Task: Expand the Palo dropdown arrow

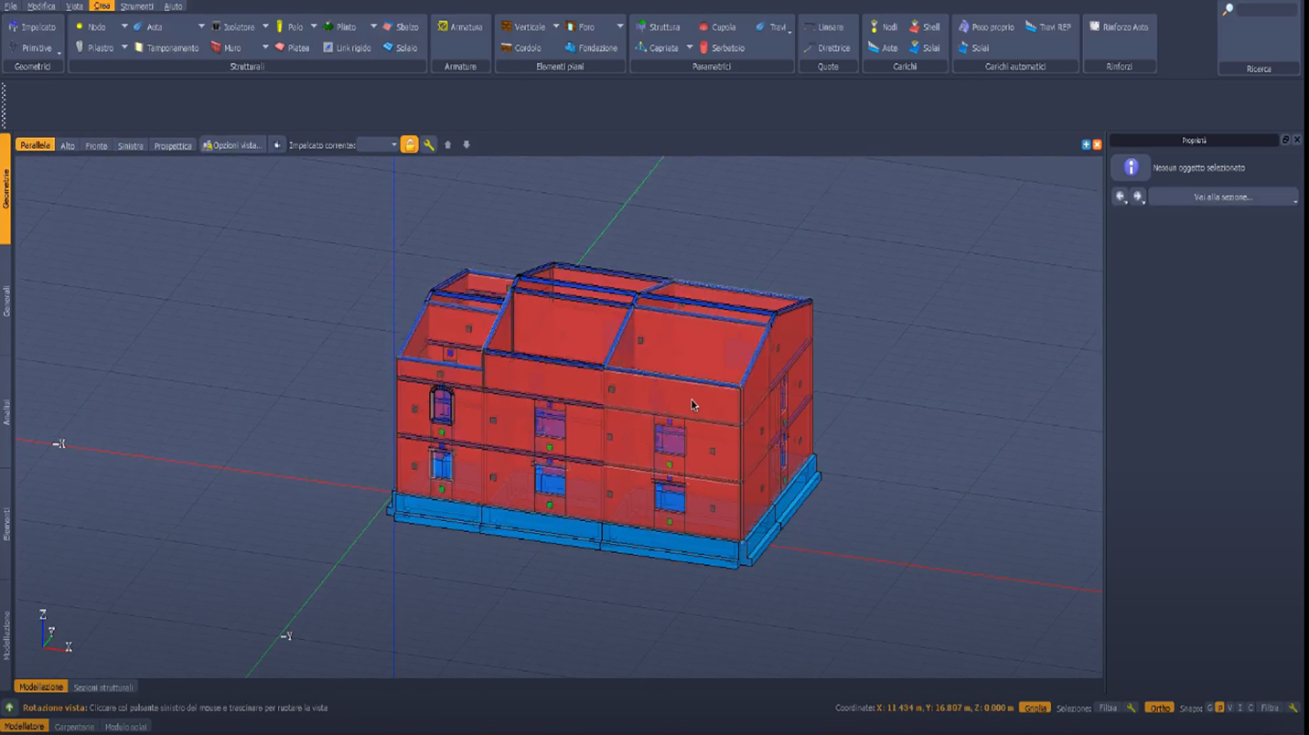Action: tap(314, 27)
